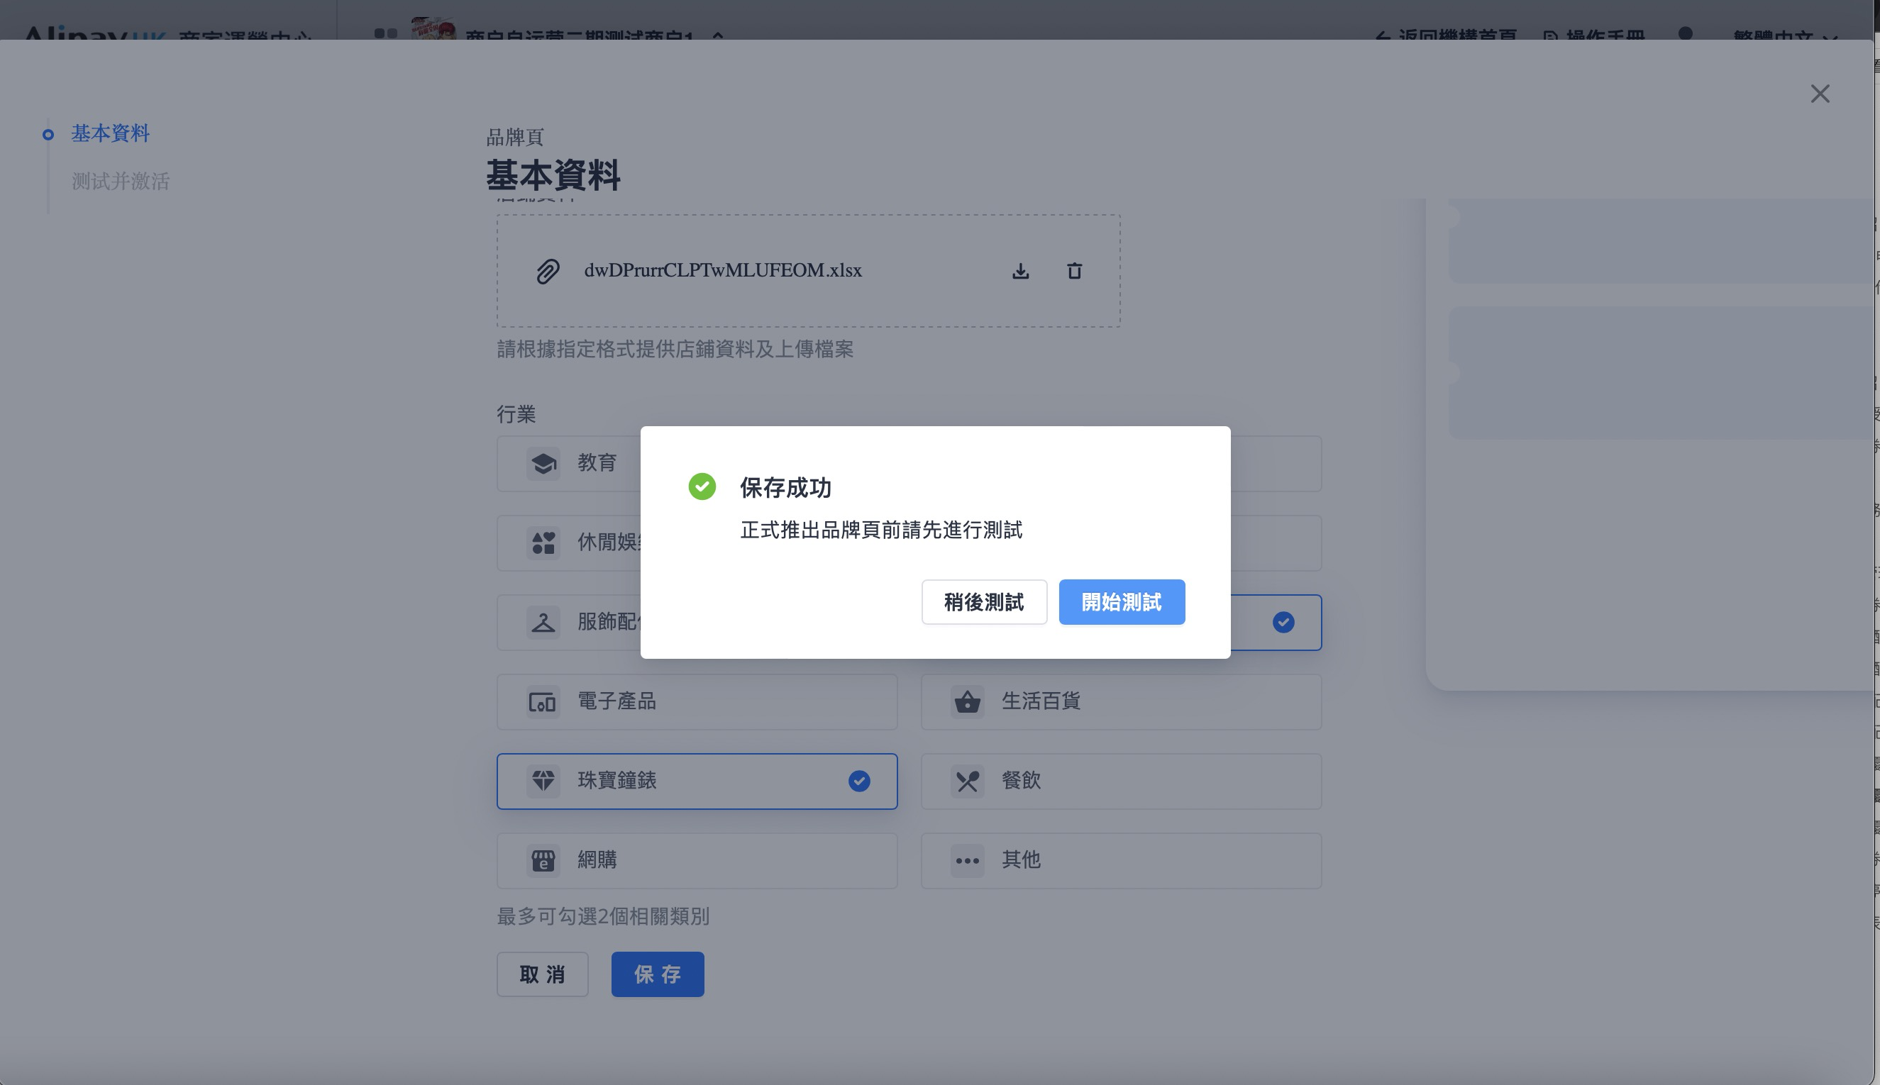Image resolution: width=1880 pixels, height=1085 pixels.
Task: Click the shopping basket icon
Action: point(968,702)
